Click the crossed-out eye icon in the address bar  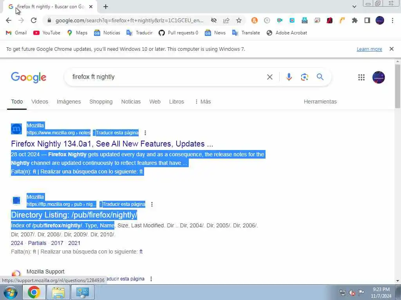(214, 20)
